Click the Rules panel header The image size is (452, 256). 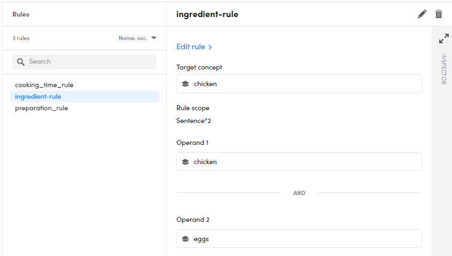21,14
